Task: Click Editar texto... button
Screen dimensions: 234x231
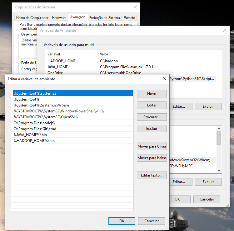Action: 152,175
